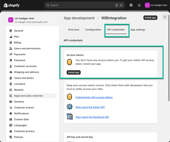The image size is (170, 142).
Task: Open Taxes and duties label
Action: [24, 78]
